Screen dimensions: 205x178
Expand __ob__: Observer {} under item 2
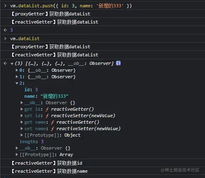coord(22,103)
